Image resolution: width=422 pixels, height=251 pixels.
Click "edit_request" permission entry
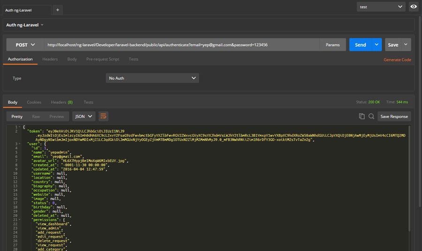51,237
